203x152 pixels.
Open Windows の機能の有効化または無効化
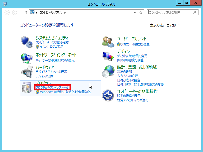click(65, 92)
